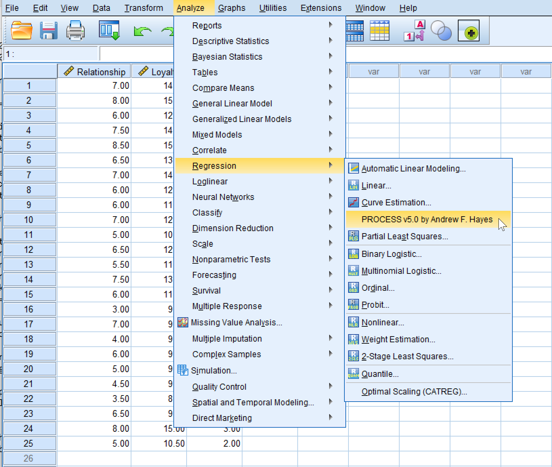The image size is (552, 467).
Task: Expand the Descriptive Statistics submenu
Action: [231, 41]
